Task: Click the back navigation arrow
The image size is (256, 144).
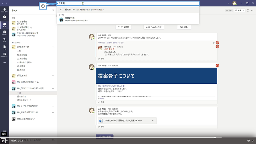Action: [3, 3]
